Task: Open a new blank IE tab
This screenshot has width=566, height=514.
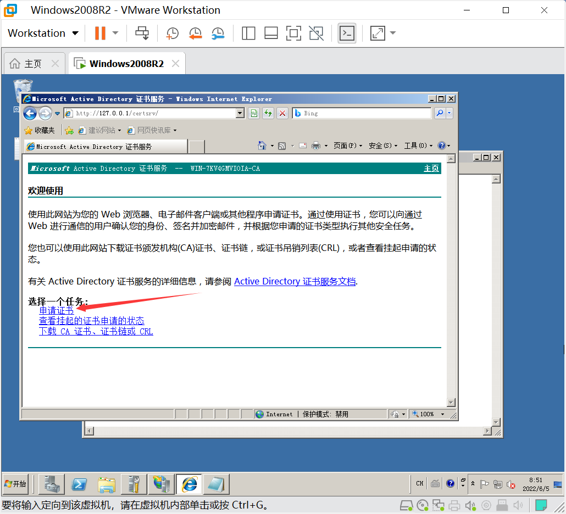Action: pyautogui.click(x=197, y=147)
